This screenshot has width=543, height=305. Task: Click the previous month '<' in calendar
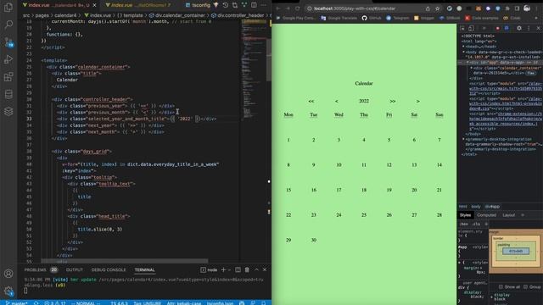pos(336,101)
